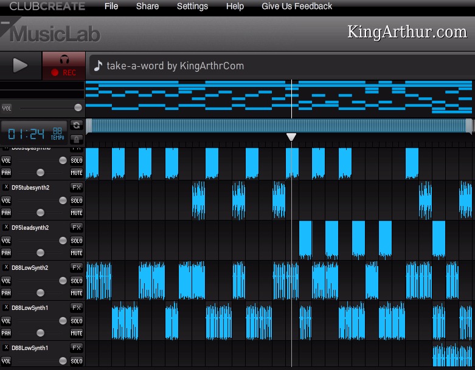Click D95tubesynth2 pan slider knob
The height and width of the screenshot is (370, 475).
click(x=40, y=213)
